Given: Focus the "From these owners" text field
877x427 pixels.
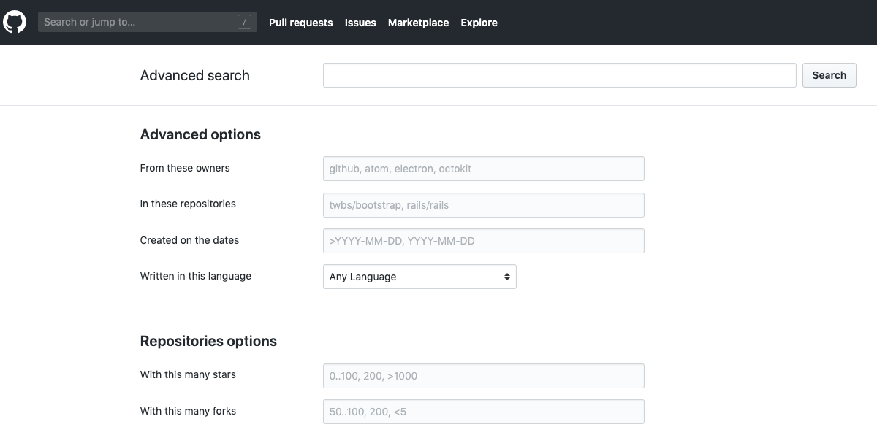Looking at the screenshot, I should 483,169.
